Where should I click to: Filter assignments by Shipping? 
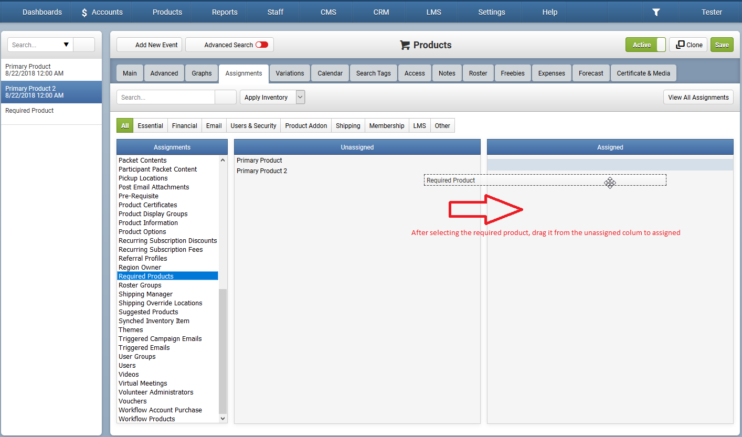point(348,125)
